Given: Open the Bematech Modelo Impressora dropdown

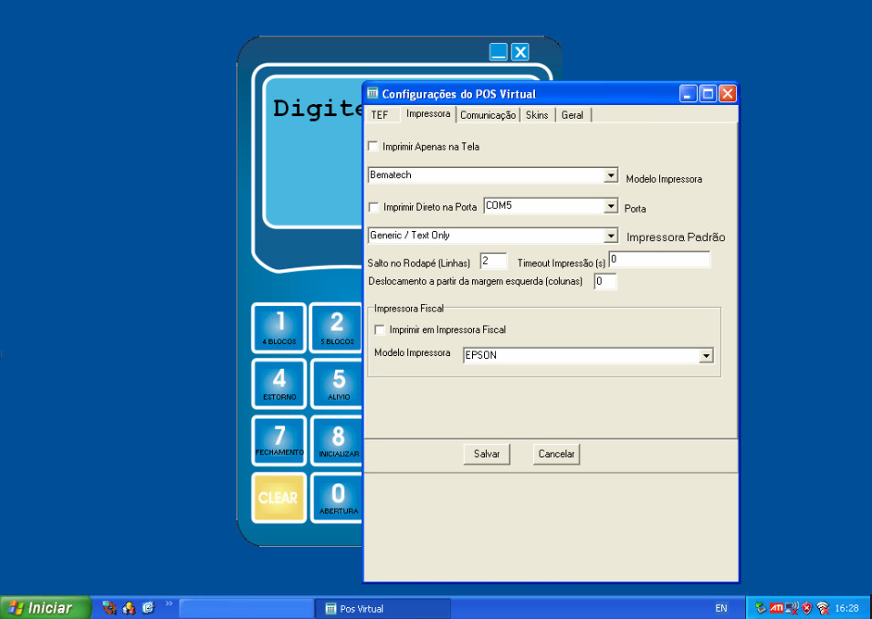Looking at the screenshot, I should 611,175.
